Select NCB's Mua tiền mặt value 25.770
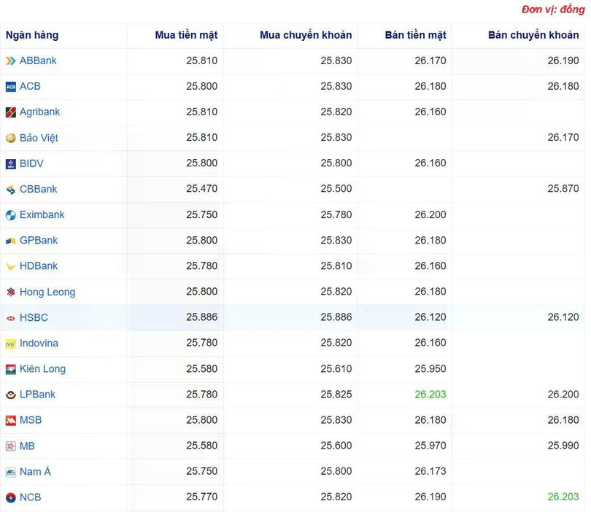Image resolution: width=591 pixels, height=512 pixels. (x=201, y=497)
